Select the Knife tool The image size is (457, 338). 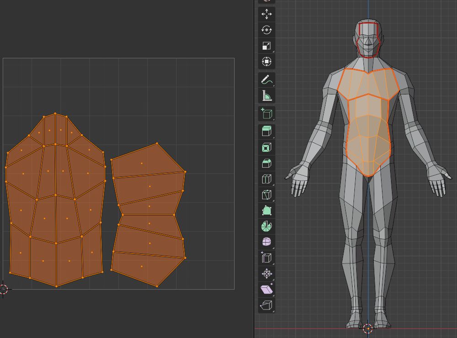click(266, 195)
